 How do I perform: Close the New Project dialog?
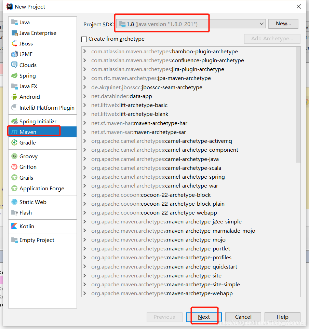[299, 6]
